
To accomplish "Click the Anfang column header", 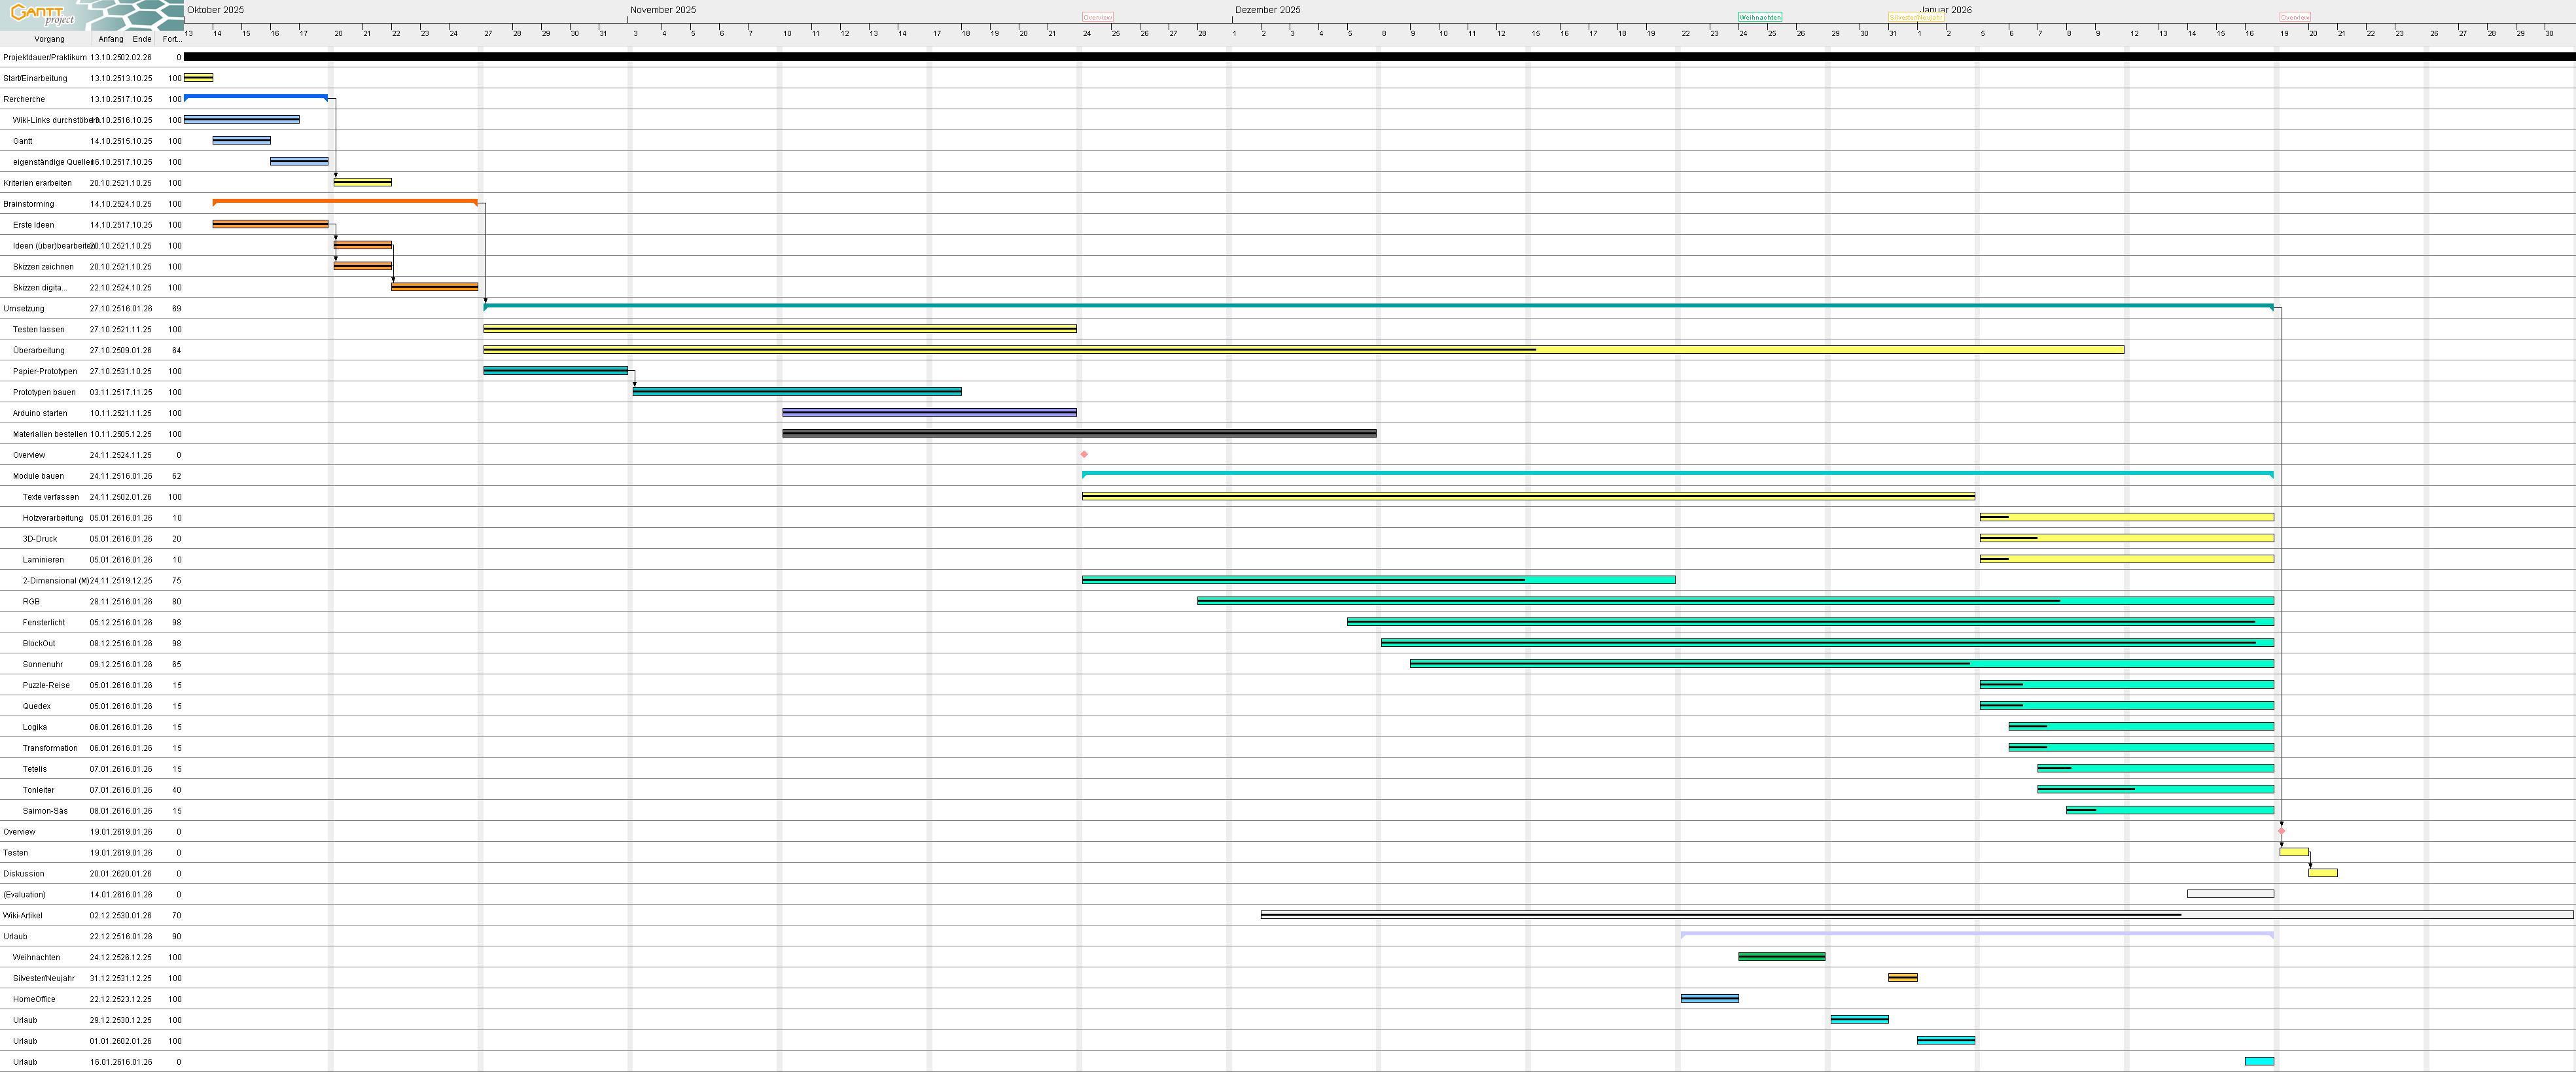I will click(x=110, y=39).
